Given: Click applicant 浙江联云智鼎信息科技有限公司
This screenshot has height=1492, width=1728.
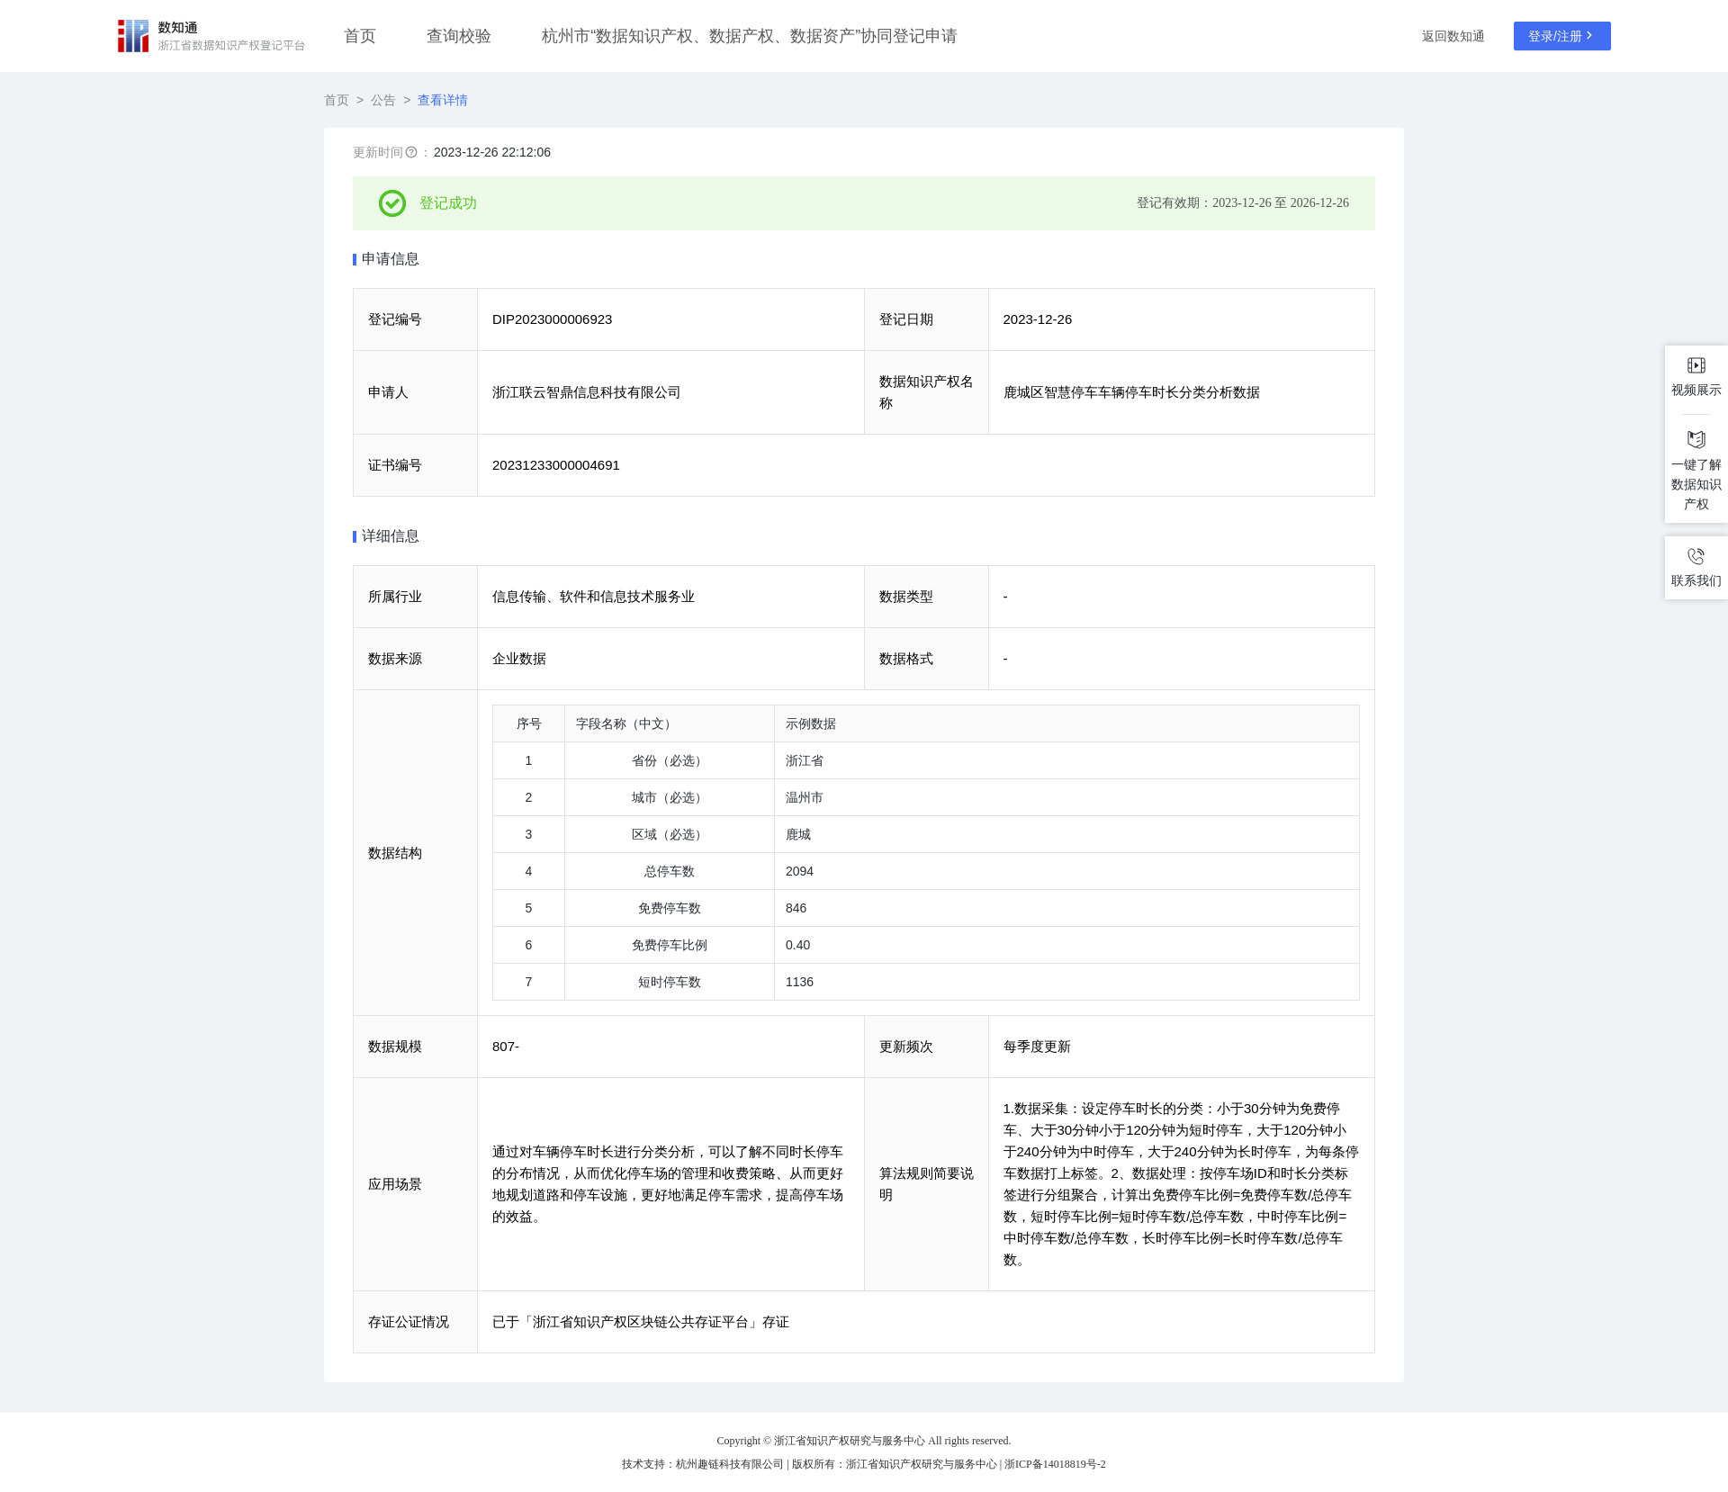Looking at the screenshot, I should pos(587,392).
